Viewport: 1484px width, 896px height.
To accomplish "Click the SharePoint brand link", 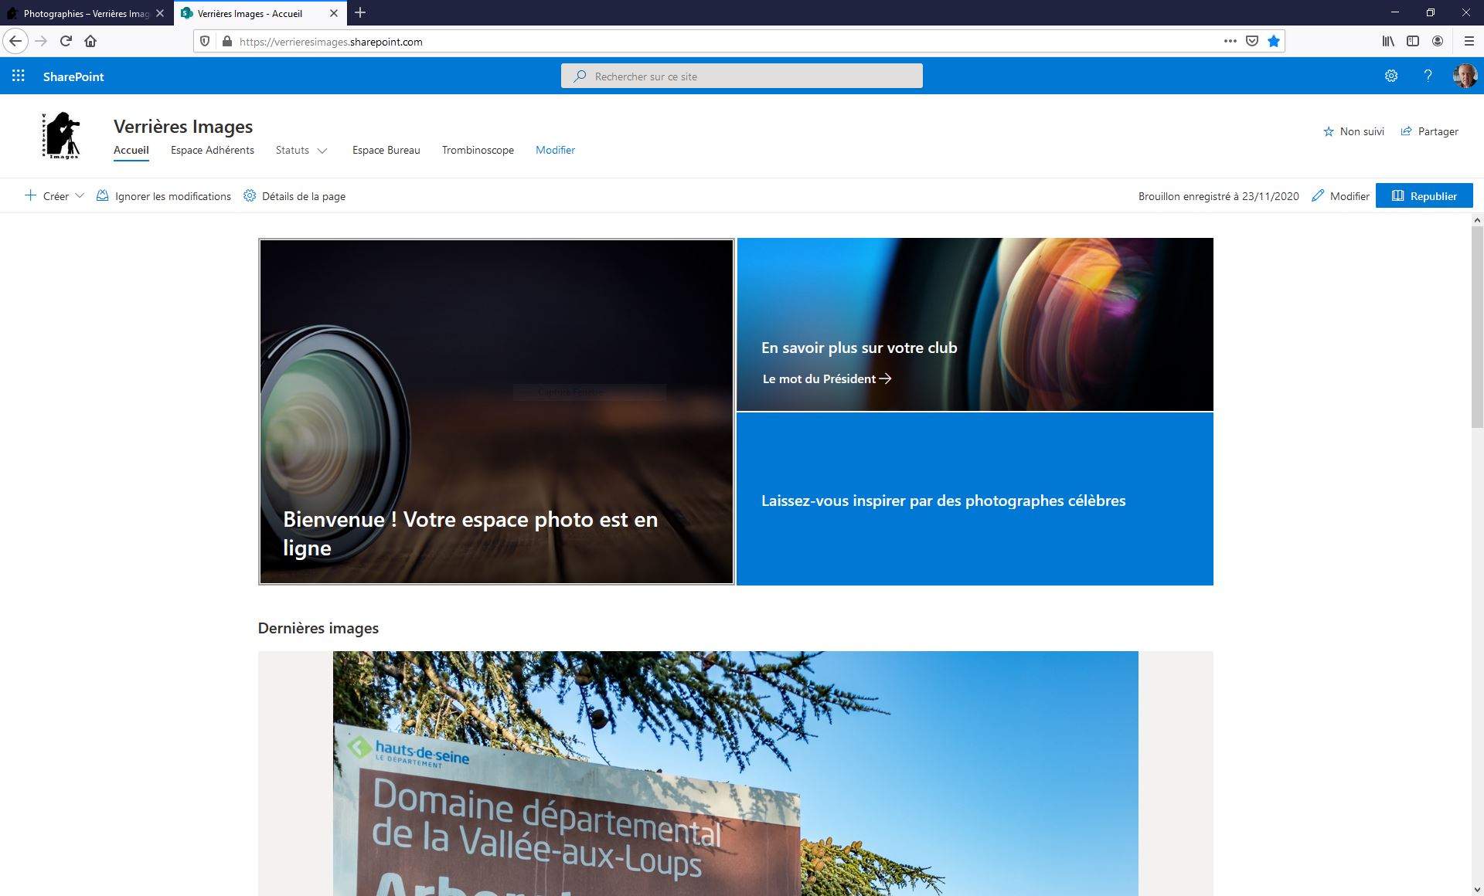I will click(73, 76).
